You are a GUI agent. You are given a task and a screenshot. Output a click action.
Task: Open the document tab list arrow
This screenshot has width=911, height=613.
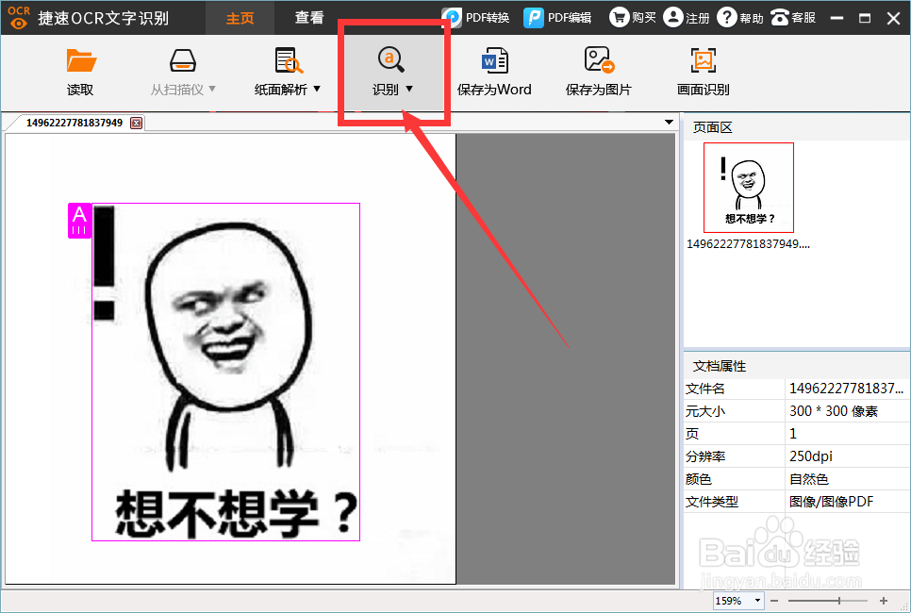[x=669, y=122]
